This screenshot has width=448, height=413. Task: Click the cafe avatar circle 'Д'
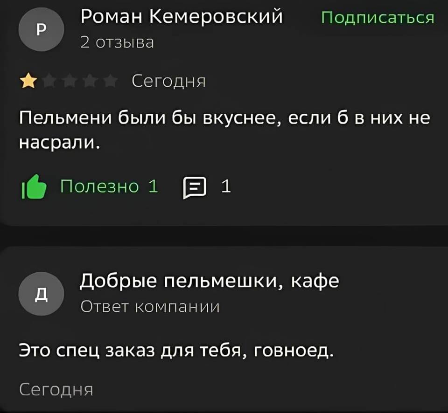tap(41, 294)
